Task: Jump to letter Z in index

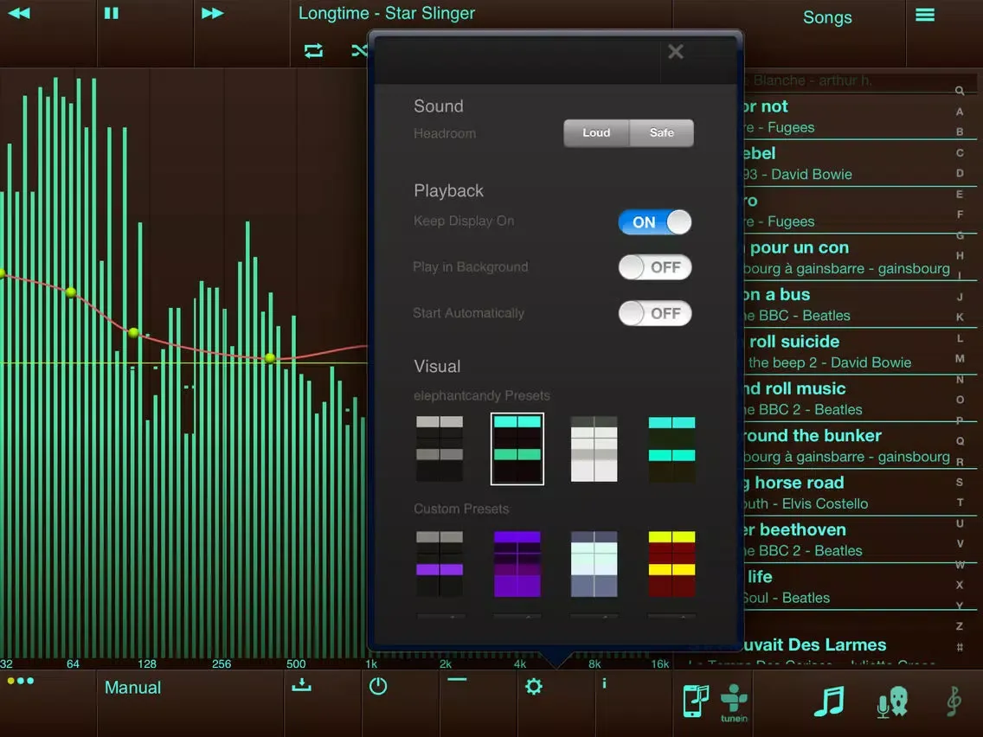Action: [959, 626]
